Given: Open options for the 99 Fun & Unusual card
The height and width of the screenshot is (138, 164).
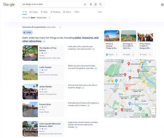Looking at the screenshot, I should pos(116,55).
